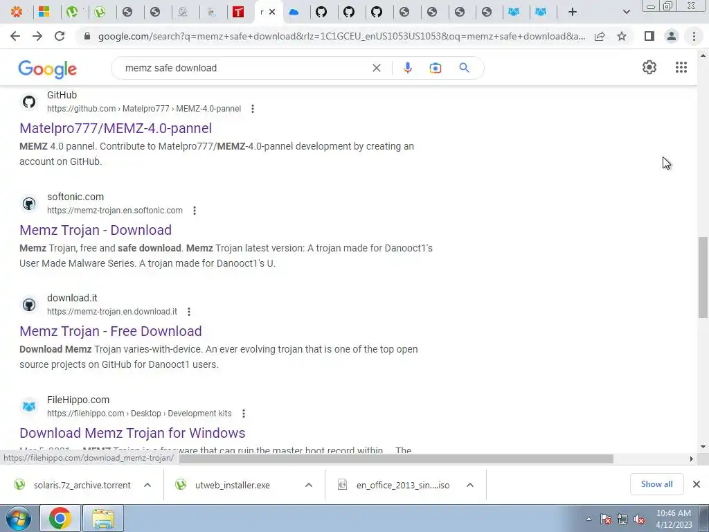Bookmark this page with the star

click(x=622, y=36)
